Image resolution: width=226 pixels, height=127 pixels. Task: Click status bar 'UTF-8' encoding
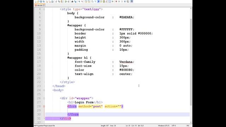point(174,126)
